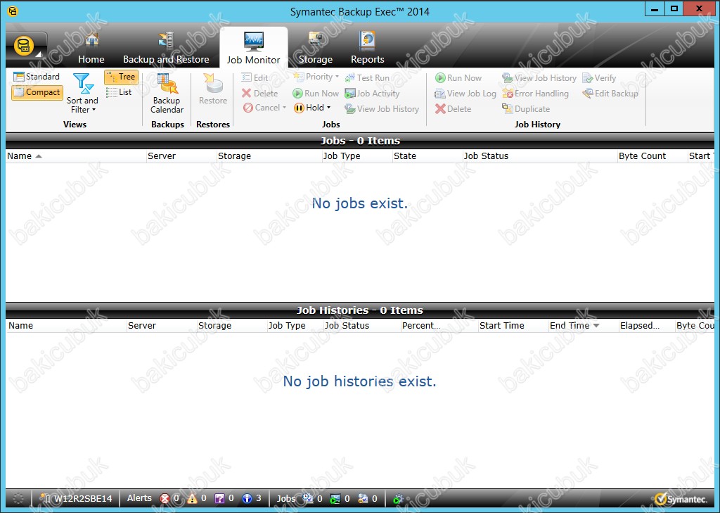Viewport: 720px width, 513px height.
Task: Sort Job Histories by Name column
Action: [x=66, y=325]
